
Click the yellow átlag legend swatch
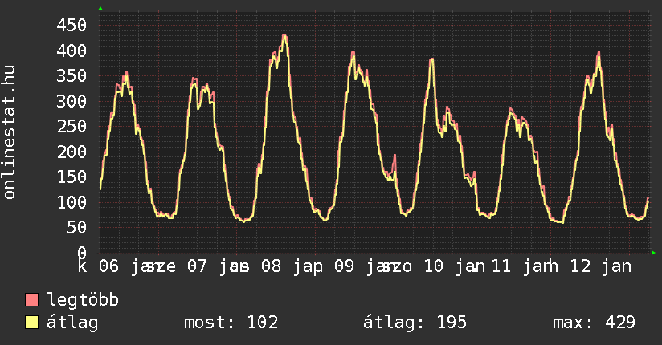coord(32,323)
